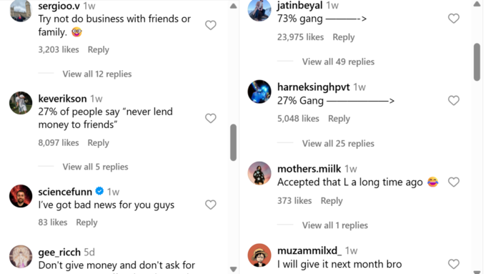The image size is (486, 274).
Task: Reply to jatinbeyal's comment
Action: point(344,37)
